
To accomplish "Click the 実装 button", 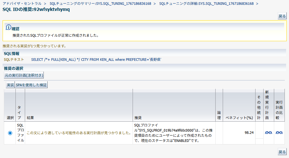I will pyautogui.click(x=10, y=85).
